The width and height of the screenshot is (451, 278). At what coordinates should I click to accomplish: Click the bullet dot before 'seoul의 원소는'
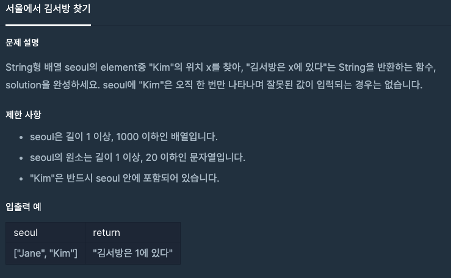(23, 157)
